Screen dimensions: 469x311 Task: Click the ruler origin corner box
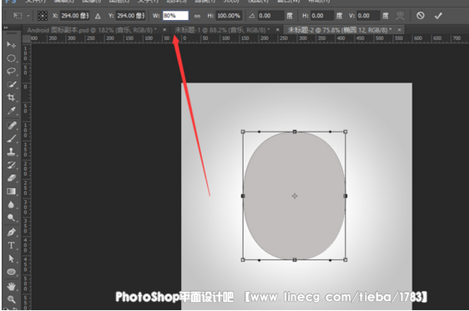27,38
